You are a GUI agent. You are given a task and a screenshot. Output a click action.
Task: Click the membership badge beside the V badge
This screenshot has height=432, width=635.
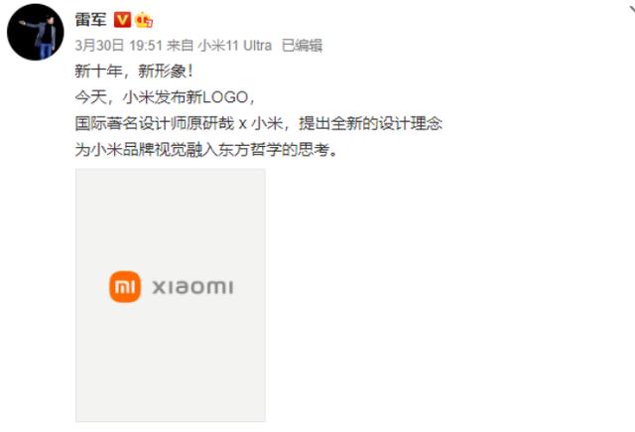[144, 20]
